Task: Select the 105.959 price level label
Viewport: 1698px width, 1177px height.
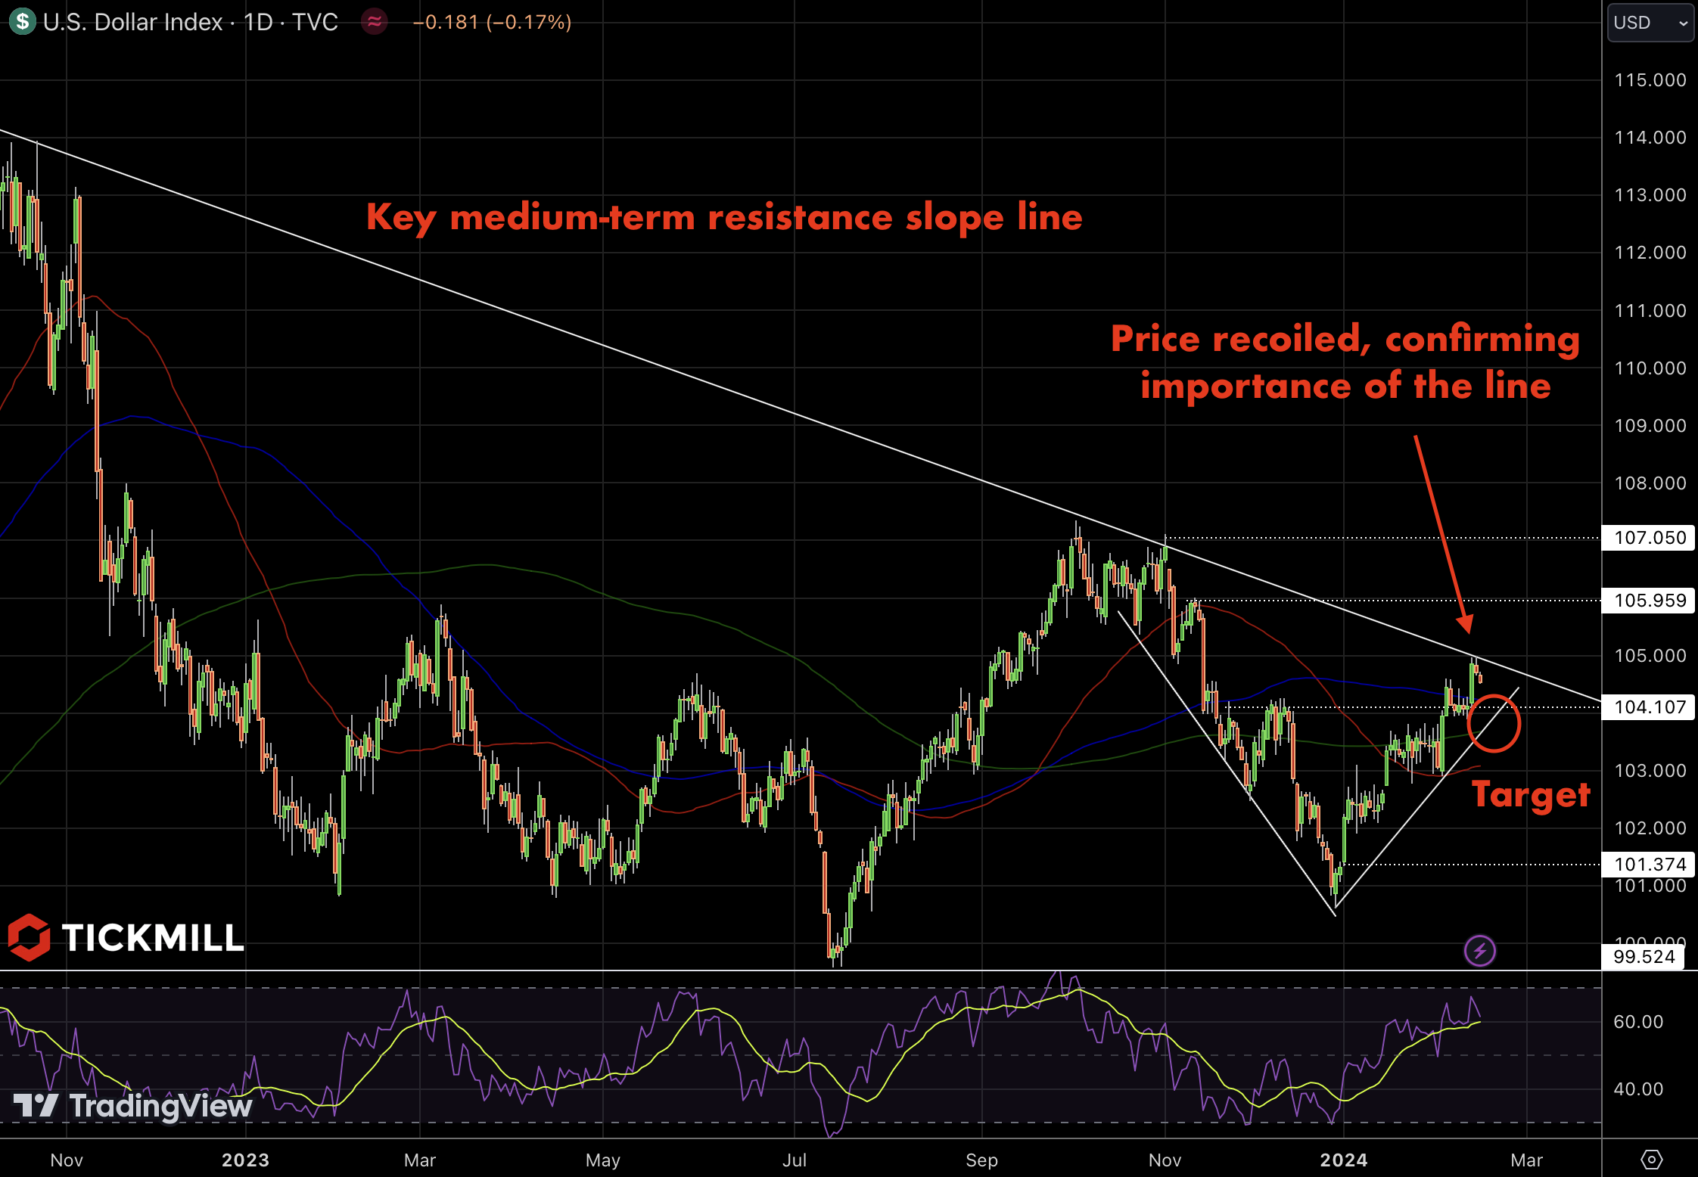Action: 1650,601
